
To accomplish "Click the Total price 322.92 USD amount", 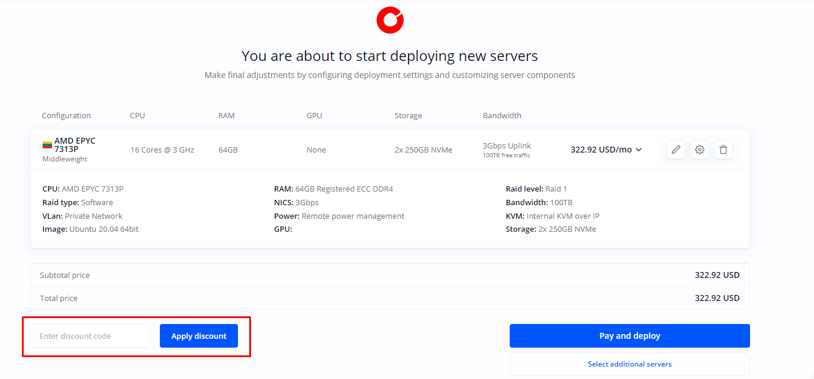I will click(717, 298).
